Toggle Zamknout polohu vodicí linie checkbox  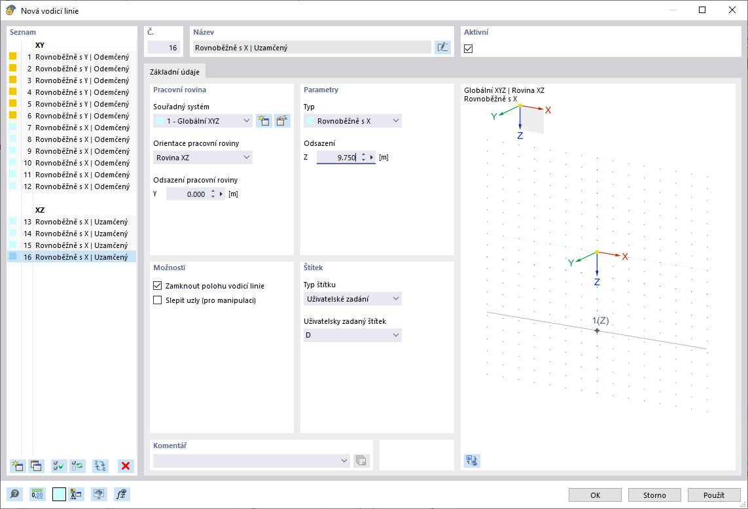(x=158, y=285)
